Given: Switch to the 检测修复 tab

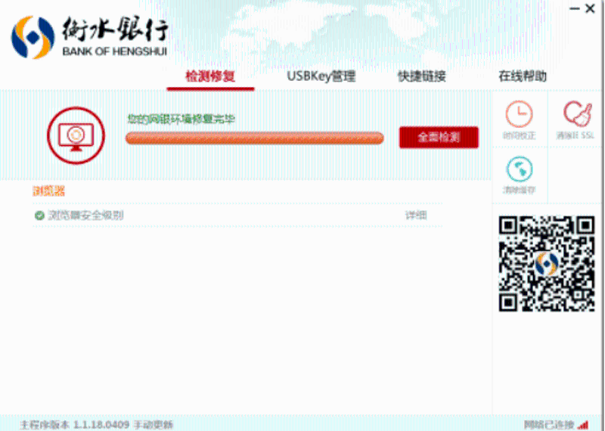Looking at the screenshot, I should tap(210, 76).
